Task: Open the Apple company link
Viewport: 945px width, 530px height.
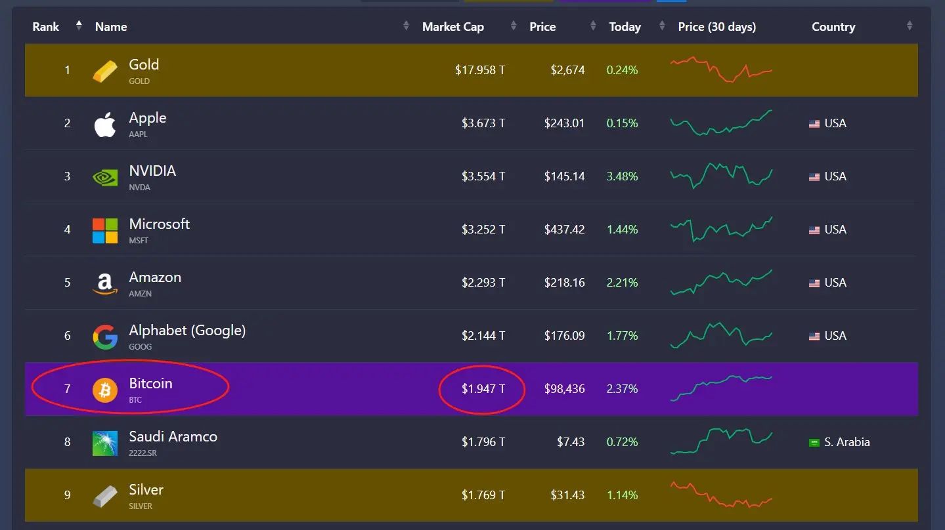Action: point(148,118)
